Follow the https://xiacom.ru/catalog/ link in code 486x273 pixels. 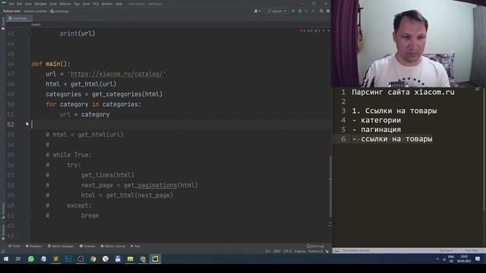(116, 74)
